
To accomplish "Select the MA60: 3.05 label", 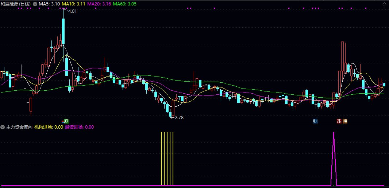I will (124, 4).
